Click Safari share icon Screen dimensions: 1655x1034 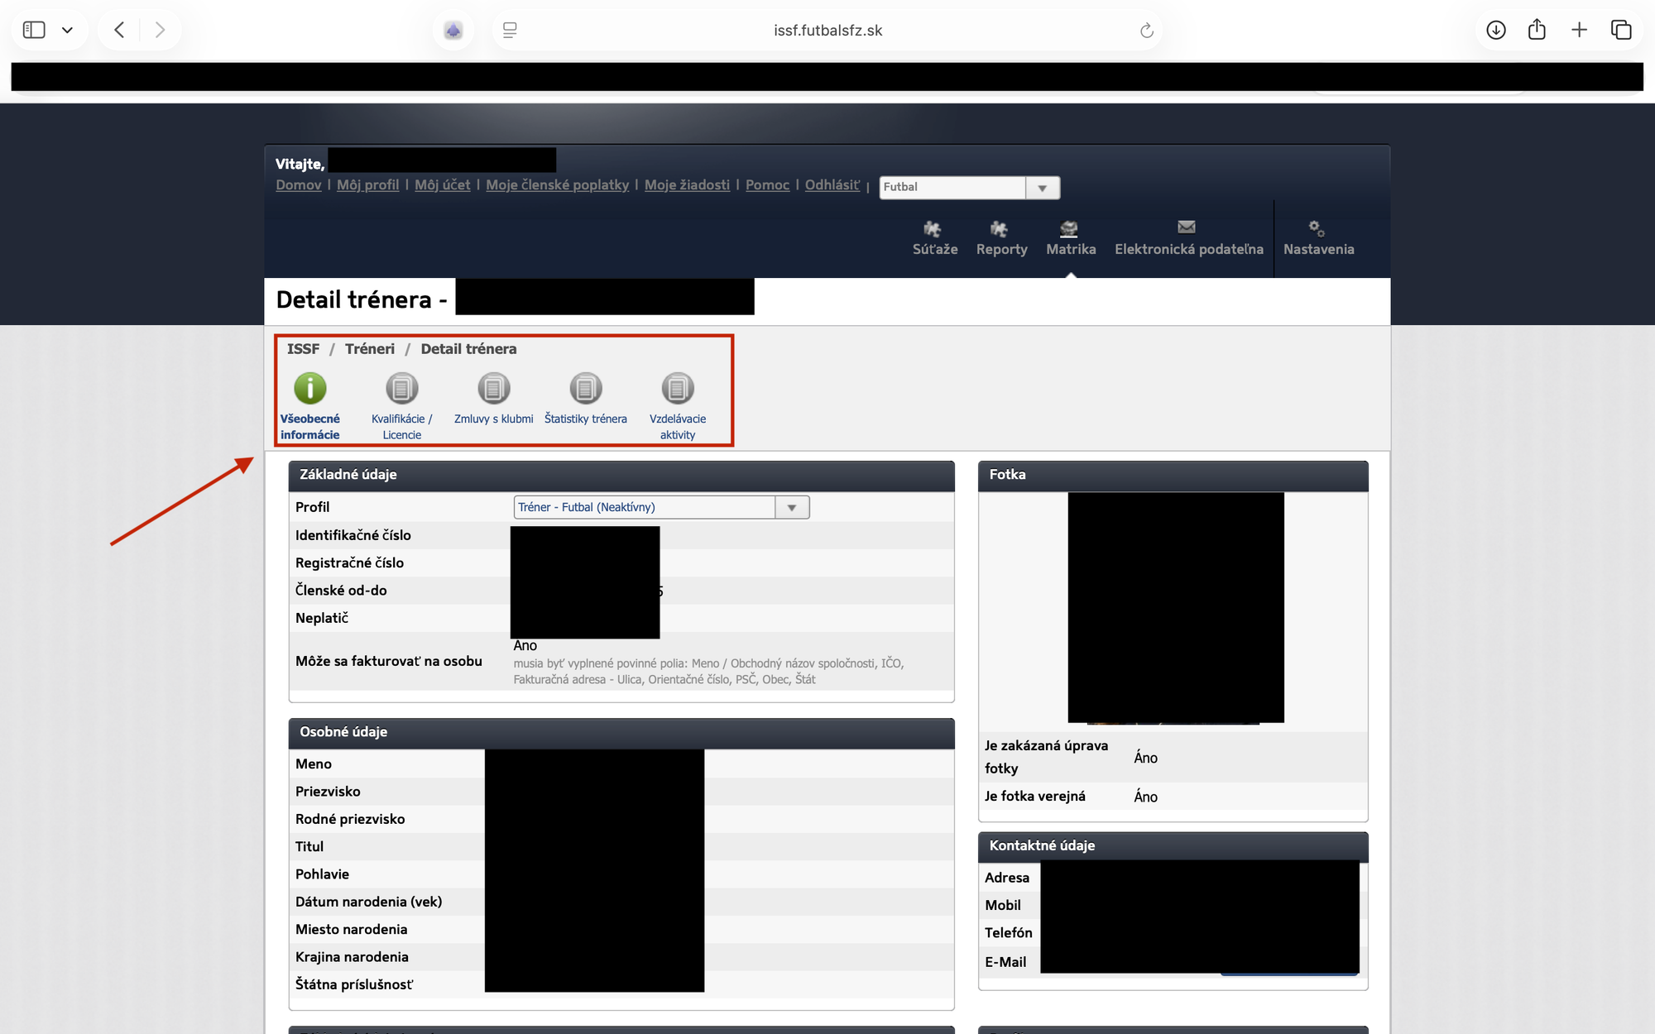1537,31
